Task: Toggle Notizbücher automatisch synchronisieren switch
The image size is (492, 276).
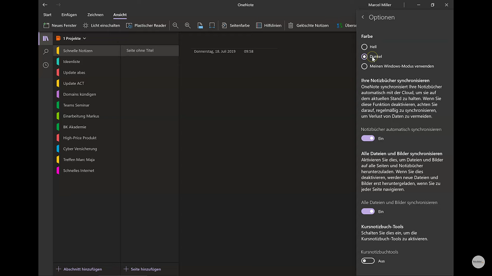Action: (x=368, y=139)
